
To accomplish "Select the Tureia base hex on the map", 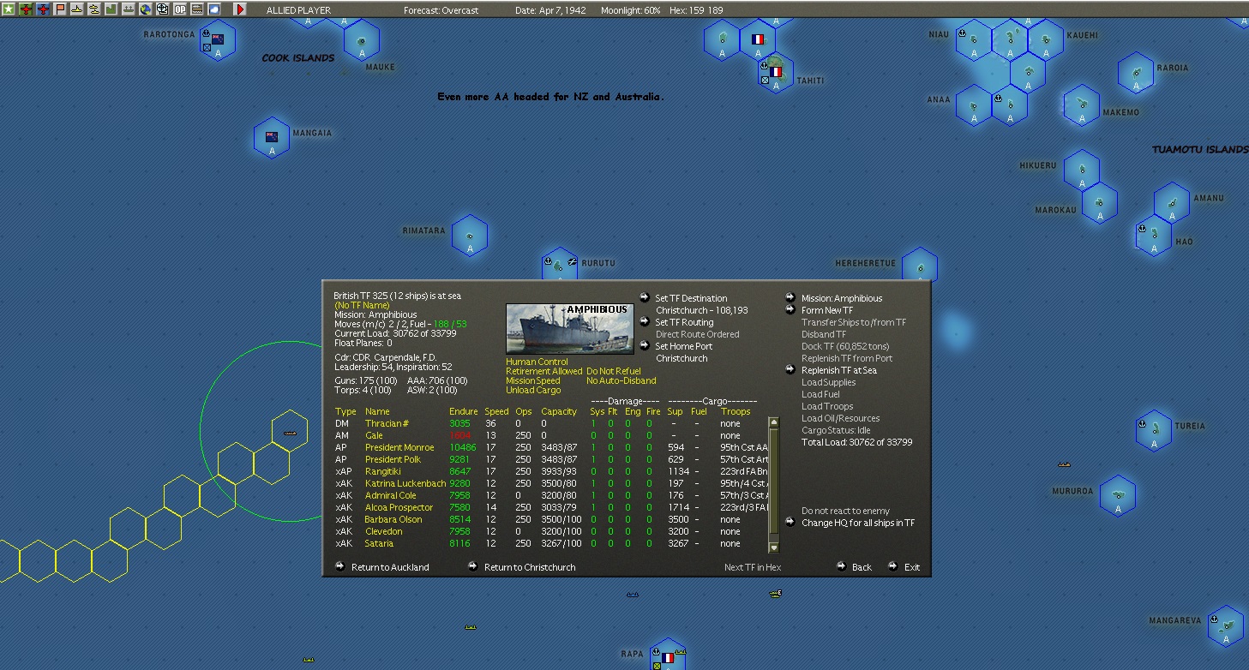I will (1154, 430).
